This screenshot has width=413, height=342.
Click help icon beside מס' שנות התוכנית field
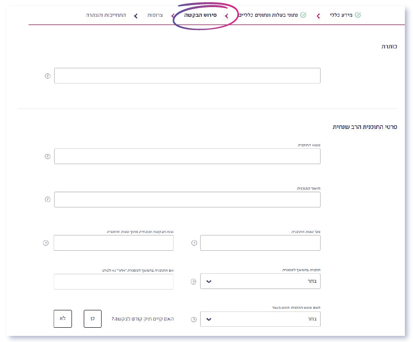pos(193,243)
